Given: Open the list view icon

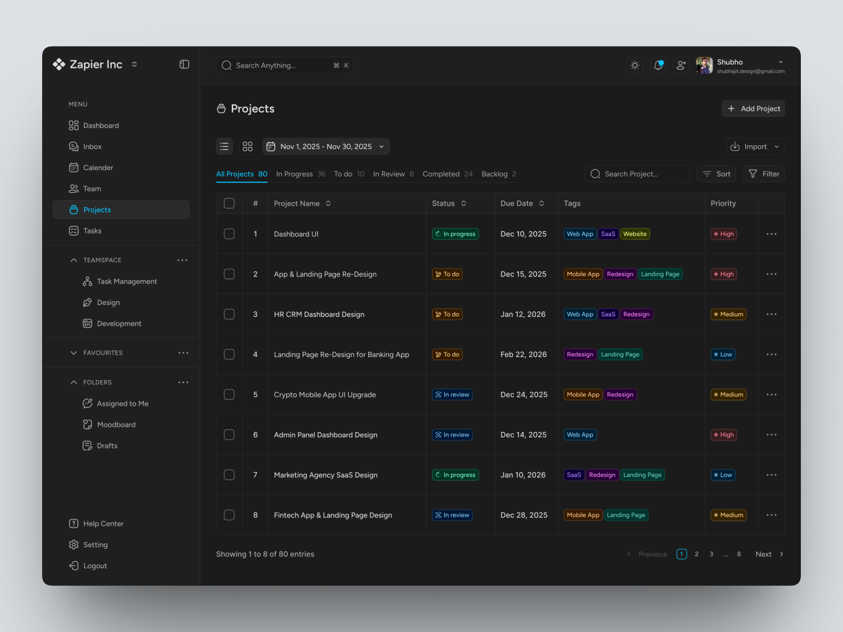Looking at the screenshot, I should coord(224,146).
